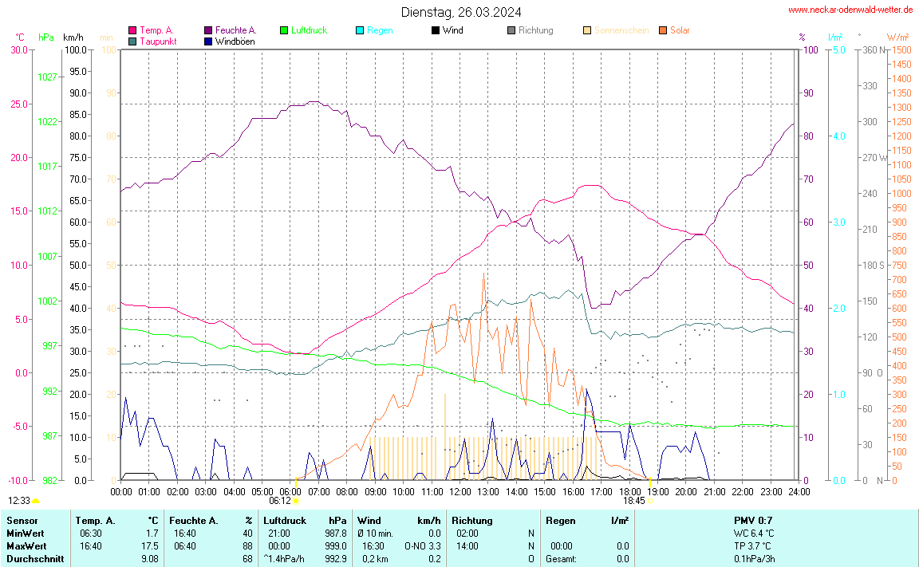
Task: Click the MaxWert row label
Action: [26, 546]
